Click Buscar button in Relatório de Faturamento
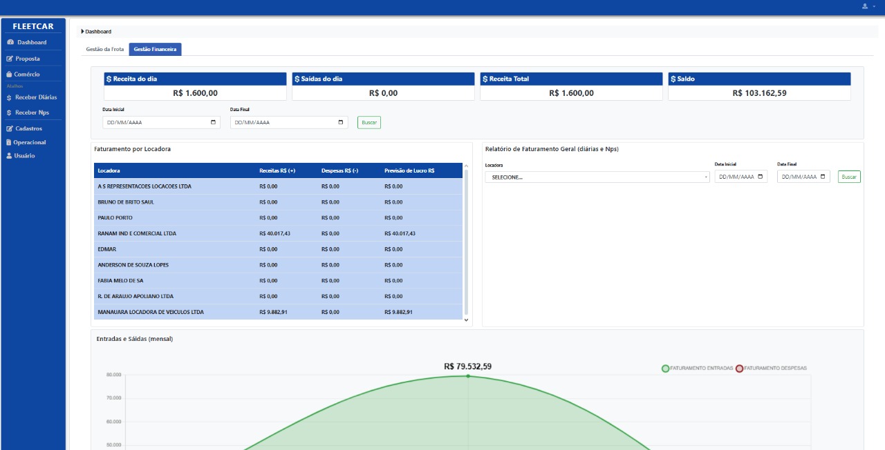Viewport: 885px width, 450px height. [849, 177]
